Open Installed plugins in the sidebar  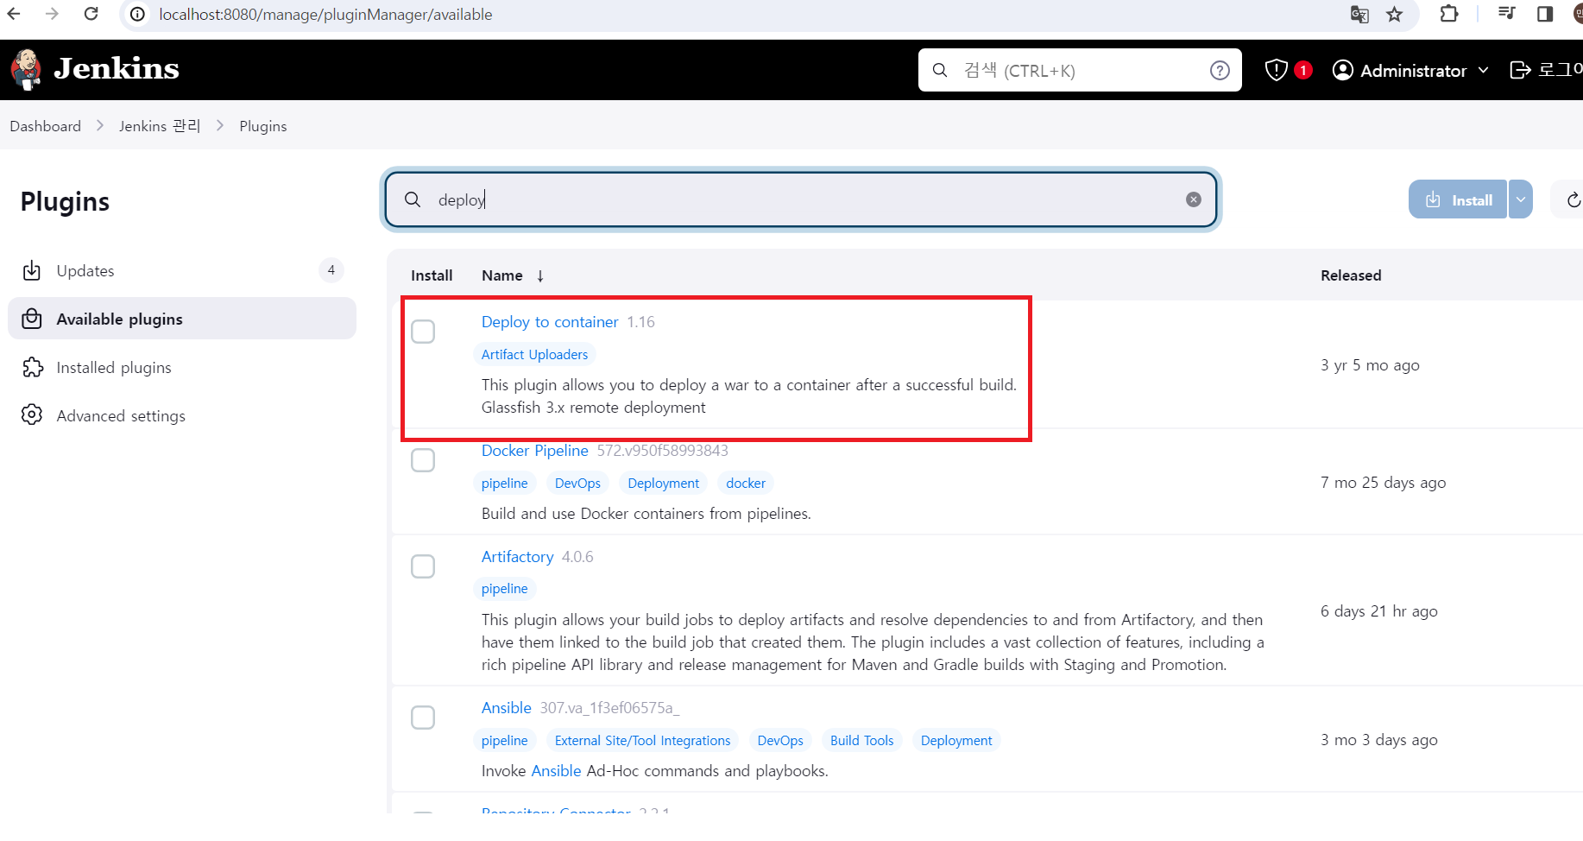(x=182, y=367)
